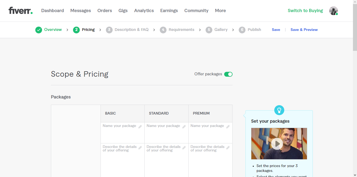Click the step 5 circle icon
Viewport: 357px width, 177px height.
point(209,30)
